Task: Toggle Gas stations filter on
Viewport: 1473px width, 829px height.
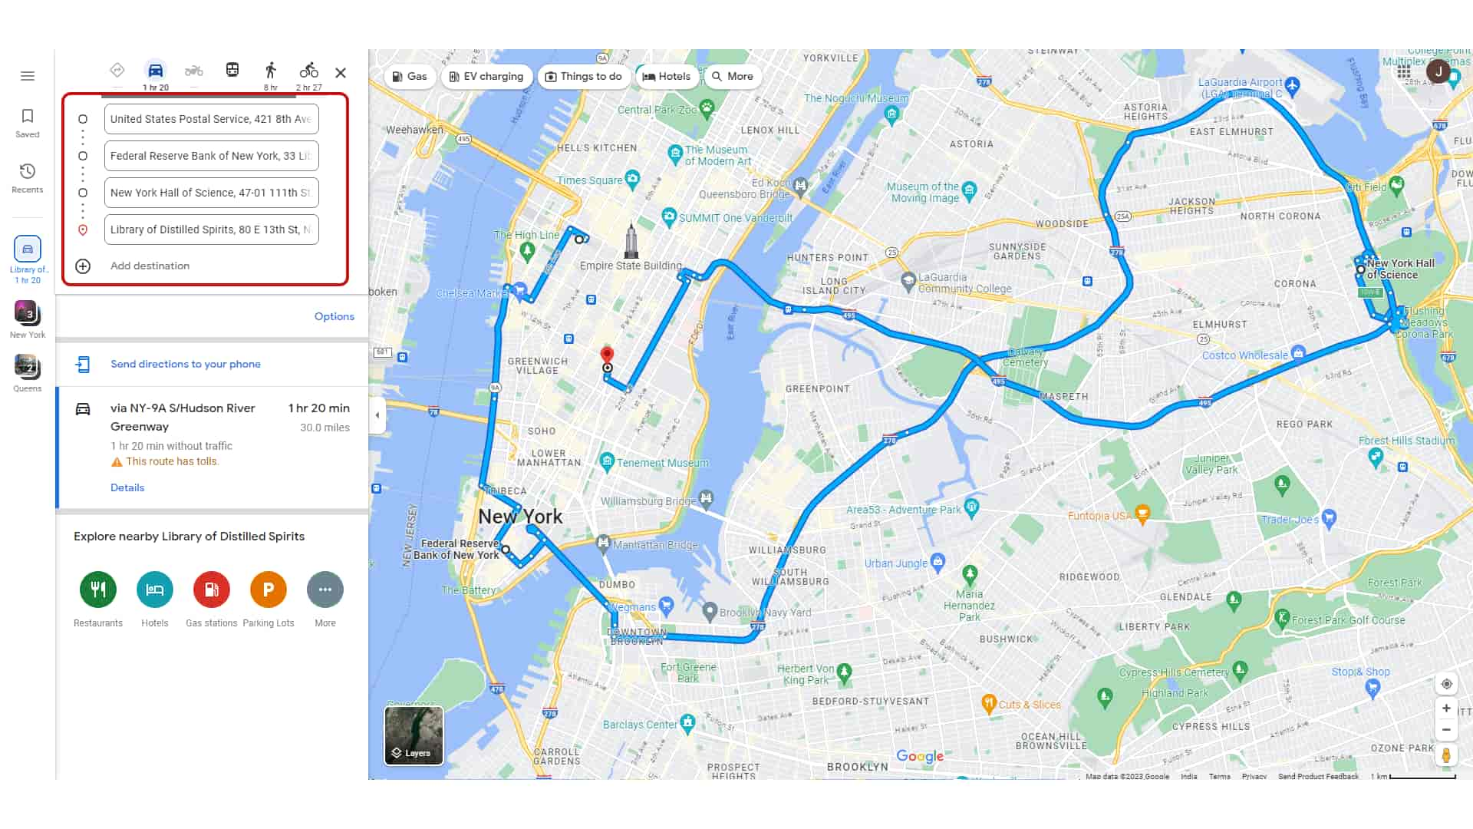Action: (409, 76)
